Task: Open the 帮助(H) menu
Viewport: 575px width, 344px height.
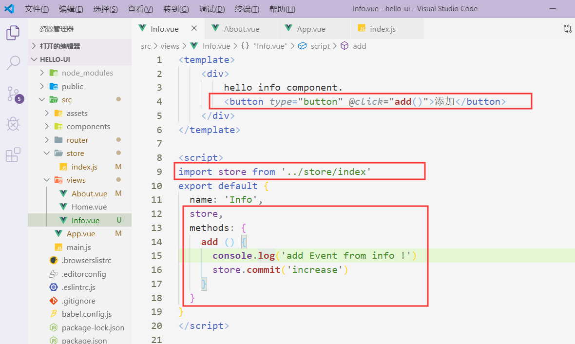Action: click(282, 9)
